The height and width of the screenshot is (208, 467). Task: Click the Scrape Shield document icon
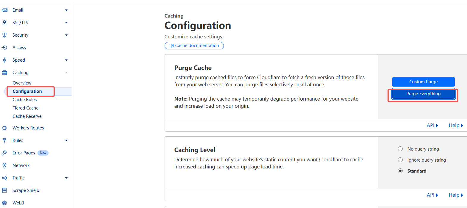click(4, 190)
